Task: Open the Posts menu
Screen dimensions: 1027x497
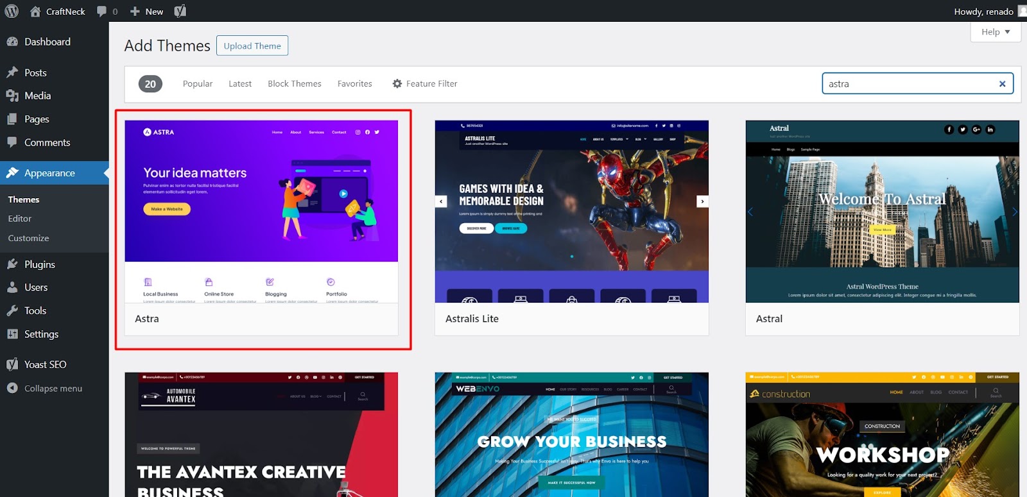Action: (x=35, y=72)
